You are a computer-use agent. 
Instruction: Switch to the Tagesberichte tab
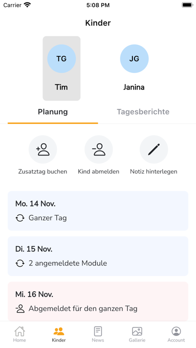click(143, 111)
